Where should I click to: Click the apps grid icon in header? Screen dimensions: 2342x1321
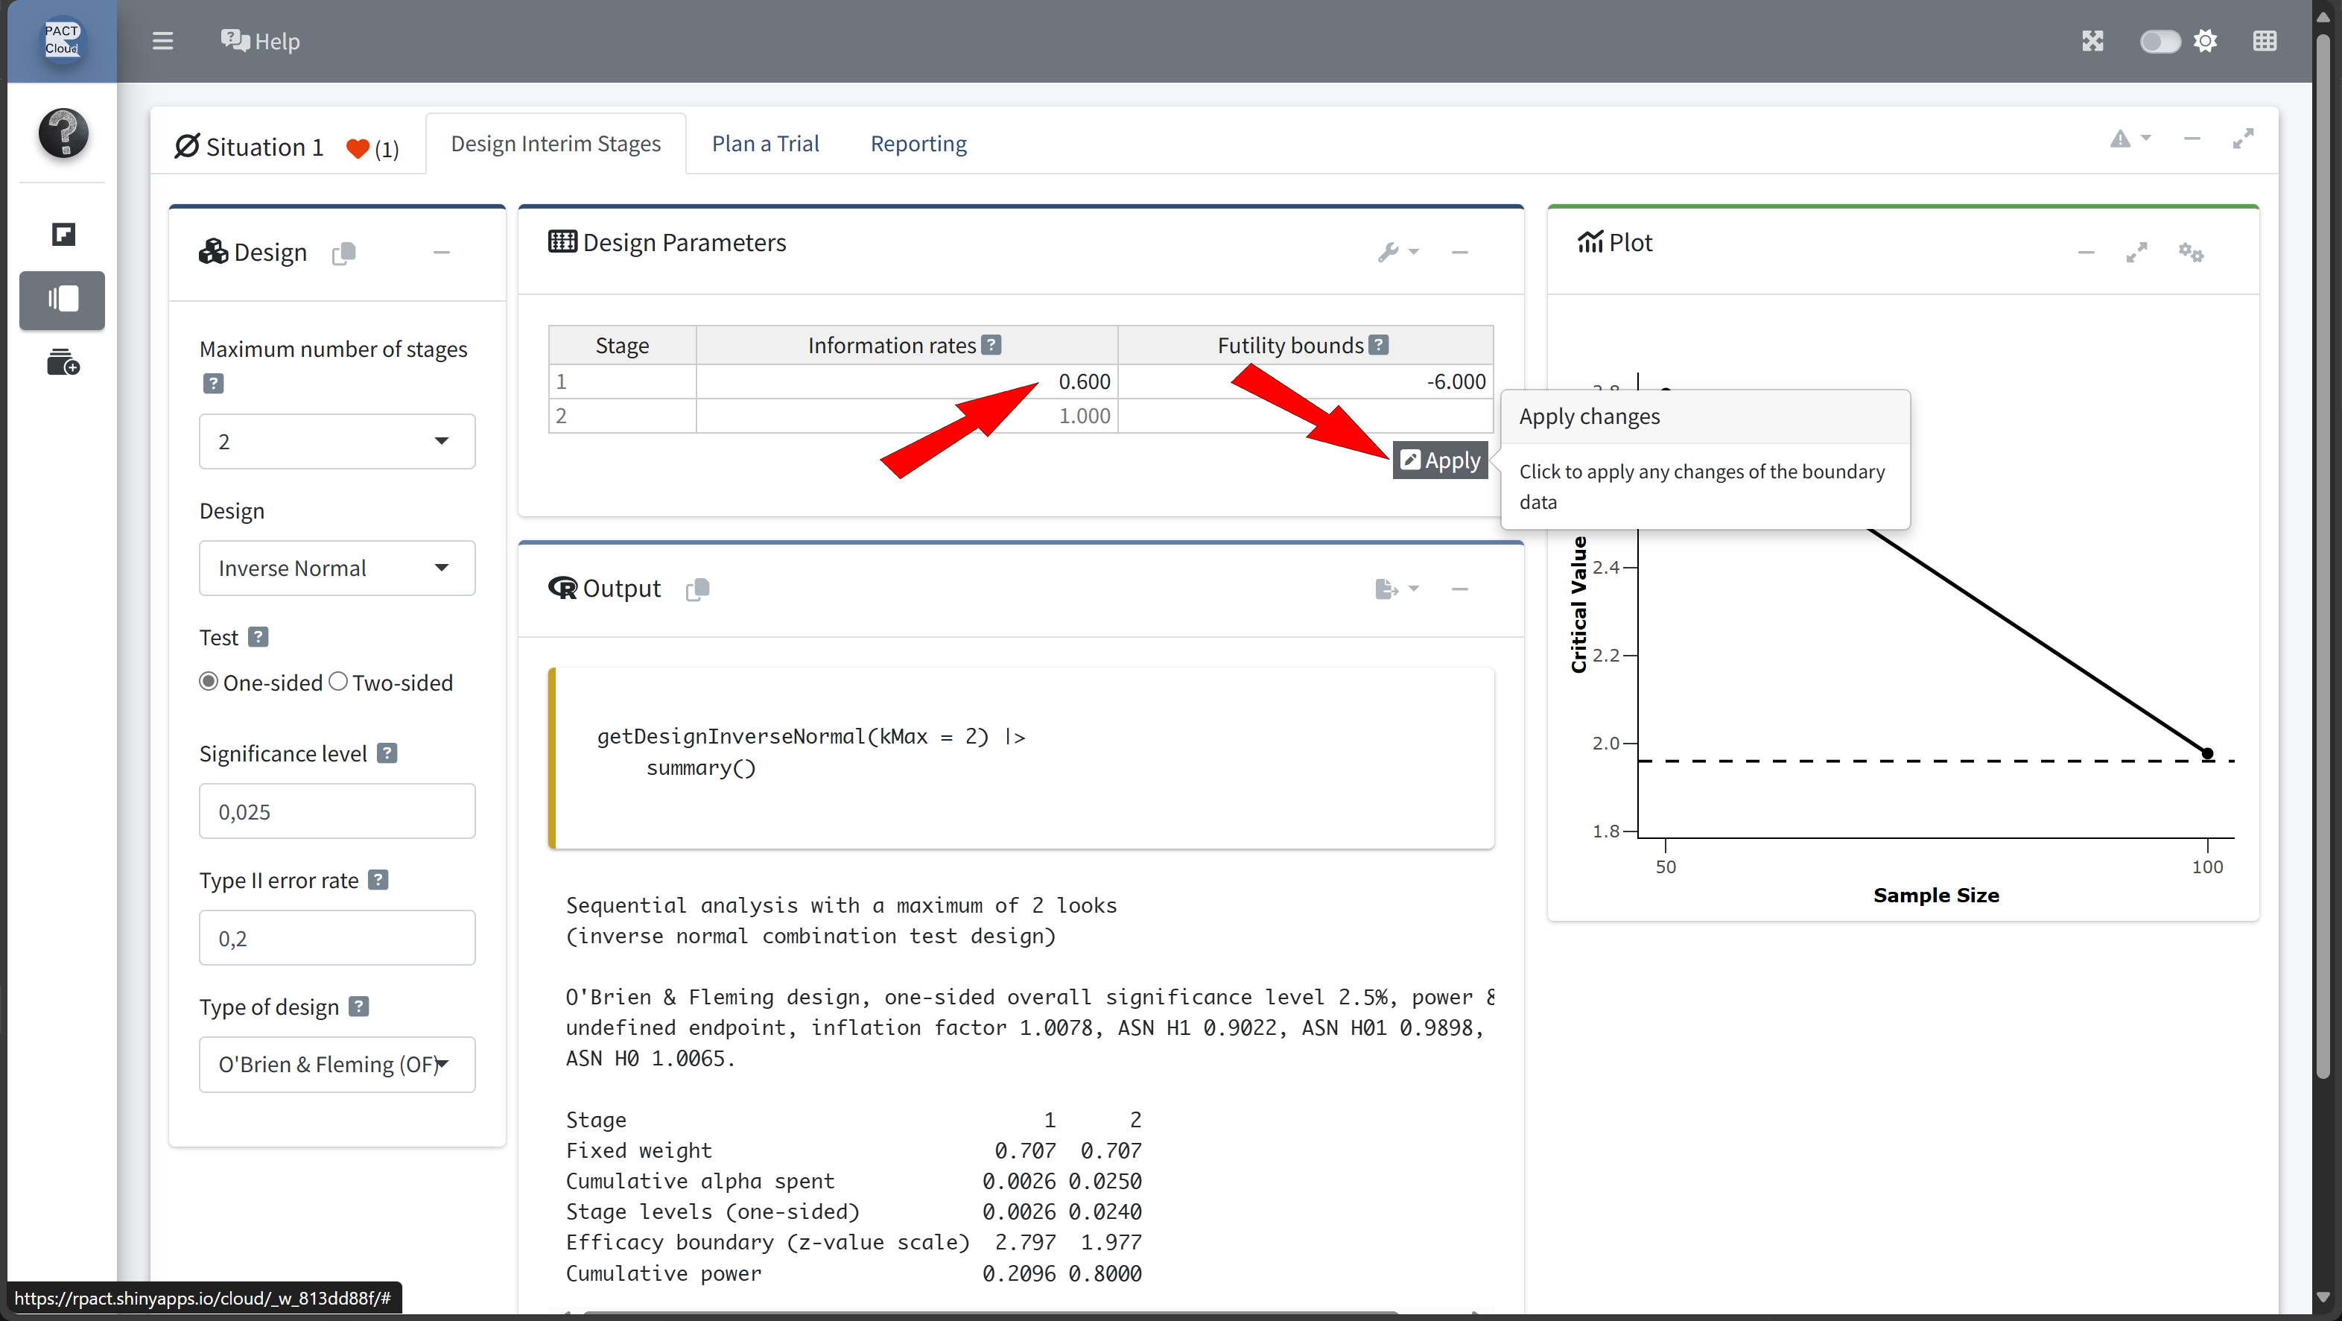coord(2265,41)
